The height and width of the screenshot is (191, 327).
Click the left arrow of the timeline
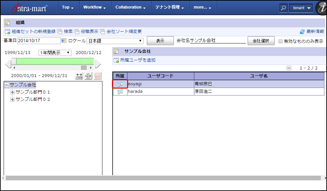pyautogui.click(x=8, y=63)
